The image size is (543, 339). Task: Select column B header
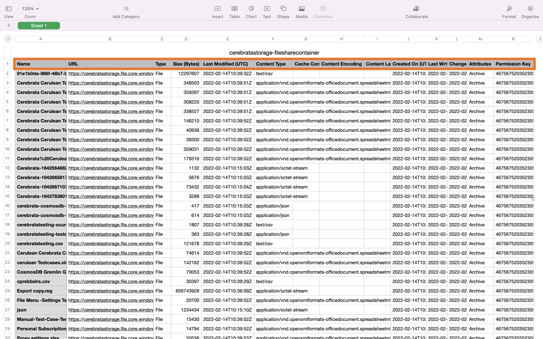pos(110,39)
